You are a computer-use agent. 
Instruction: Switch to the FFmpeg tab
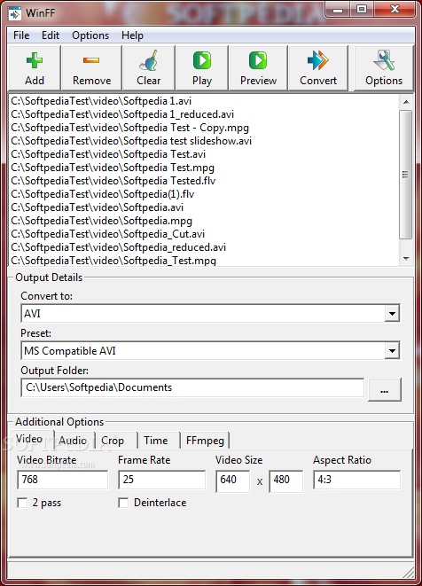[205, 441]
